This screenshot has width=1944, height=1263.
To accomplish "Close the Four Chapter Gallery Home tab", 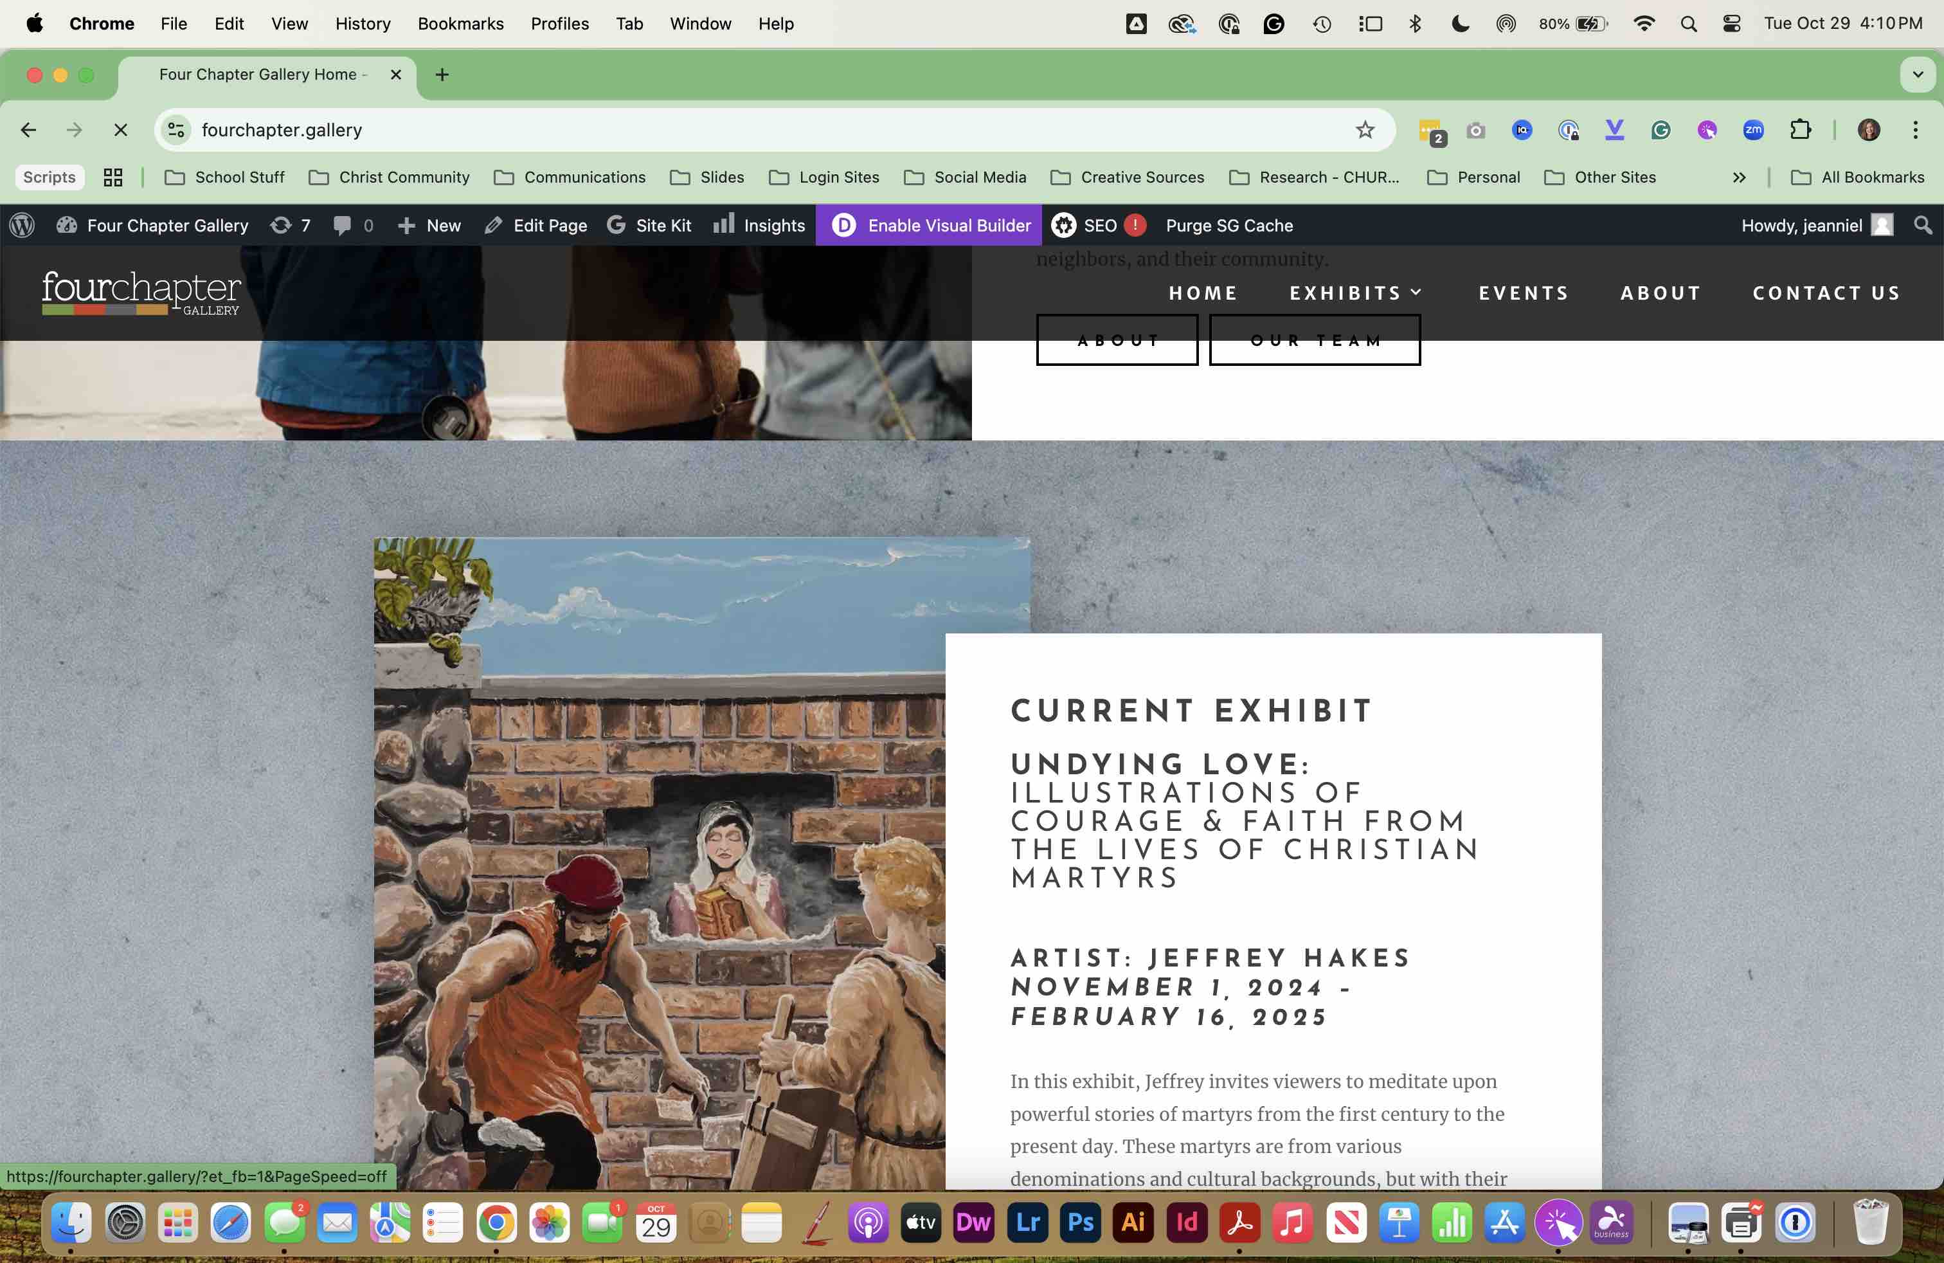I will click(x=395, y=75).
